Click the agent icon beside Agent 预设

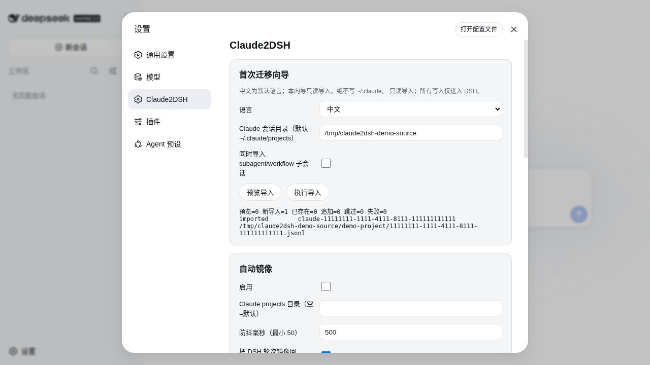(138, 144)
